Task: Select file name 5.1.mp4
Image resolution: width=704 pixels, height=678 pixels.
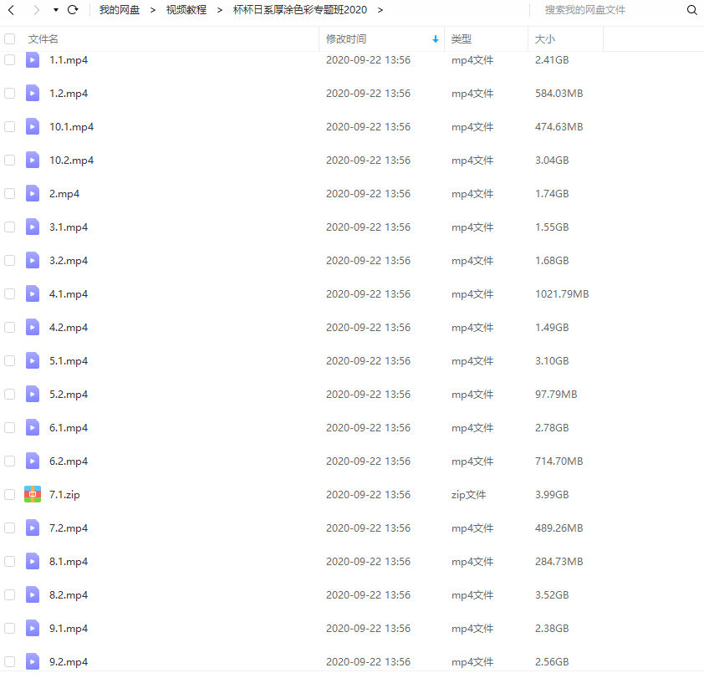Action: pos(69,361)
